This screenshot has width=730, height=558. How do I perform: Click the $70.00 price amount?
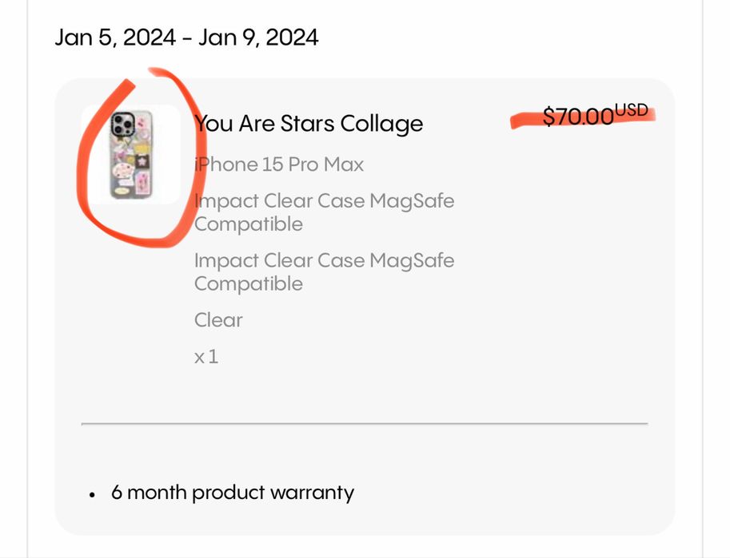coord(577,117)
